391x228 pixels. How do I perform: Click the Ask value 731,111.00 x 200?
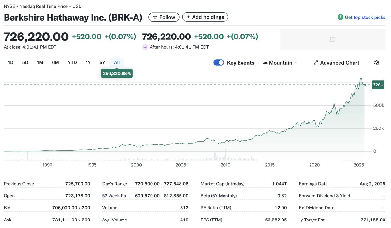pos(71,220)
